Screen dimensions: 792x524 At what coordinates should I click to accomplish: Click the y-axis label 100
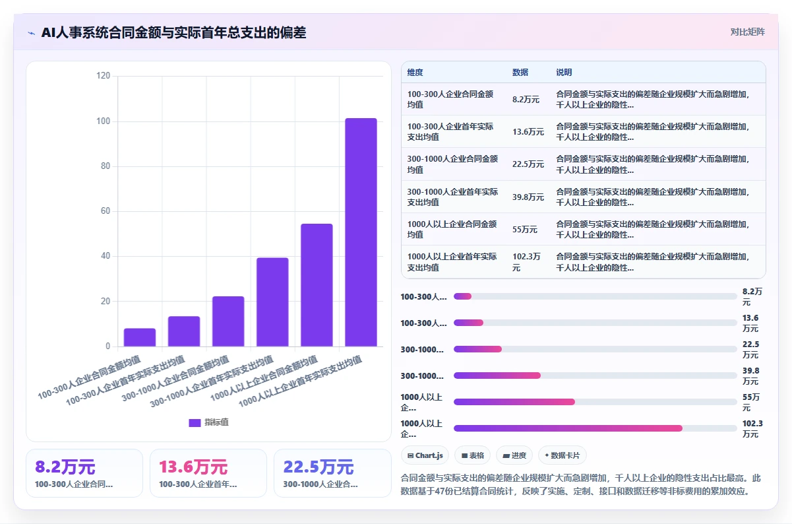[104, 121]
